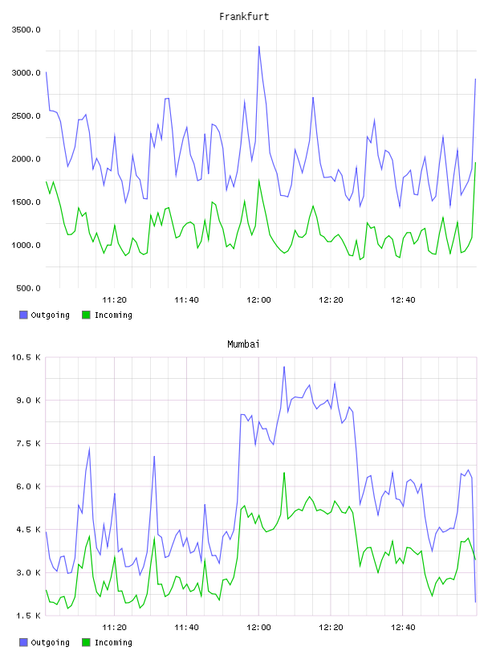488x655 pixels.
Task: Click the 12:40 time label under Frankfurt chart
Action: pyautogui.click(x=403, y=300)
